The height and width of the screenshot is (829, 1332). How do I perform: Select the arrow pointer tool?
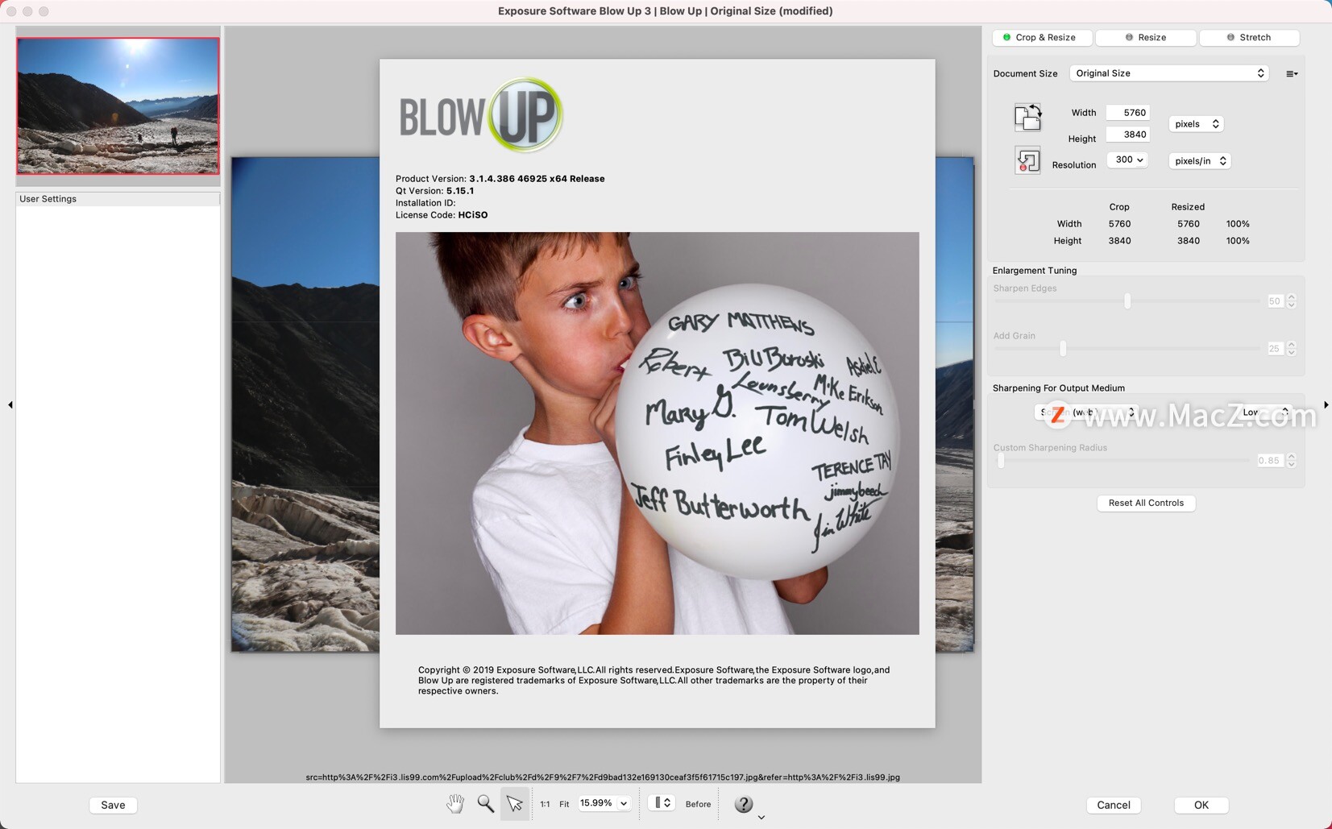coord(515,804)
